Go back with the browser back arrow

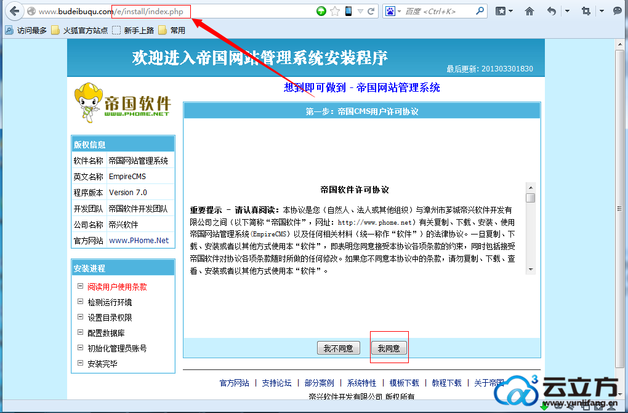14,11
